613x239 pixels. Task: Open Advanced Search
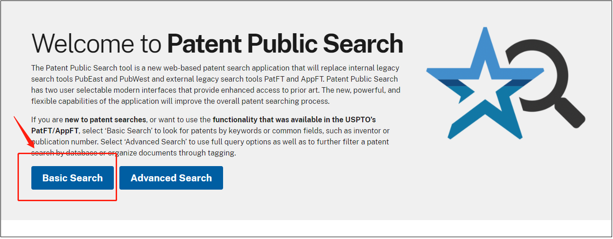pyautogui.click(x=171, y=178)
